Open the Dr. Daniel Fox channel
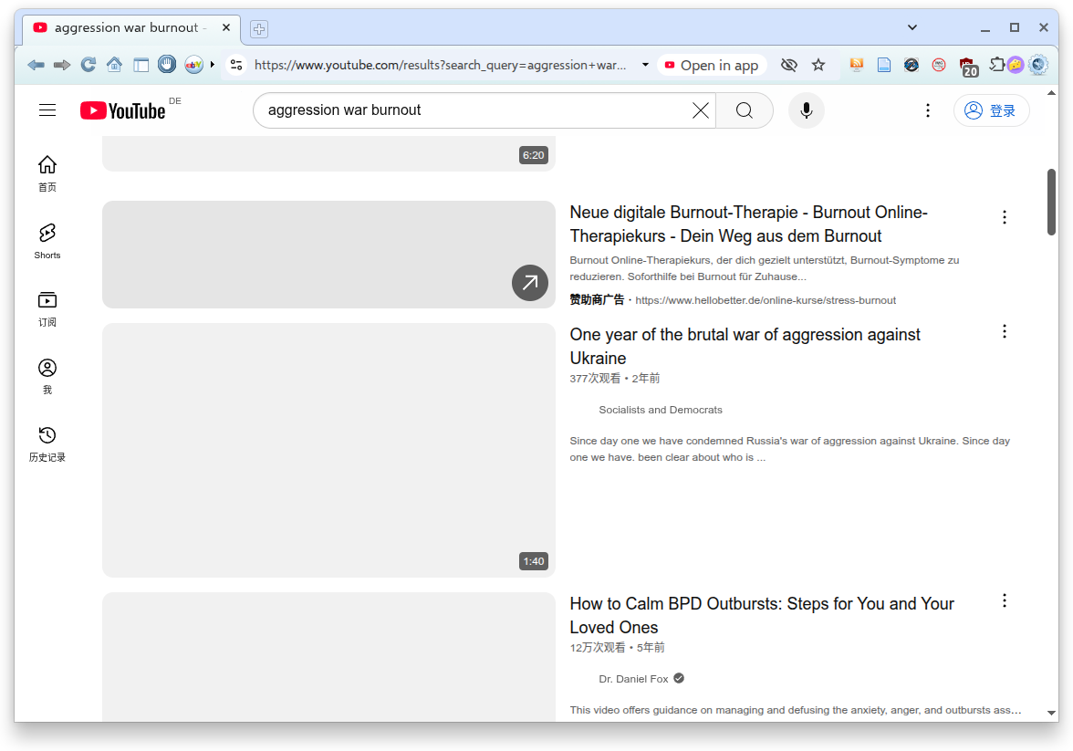Viewport: 1073px width, 751px height. coord(633,679)
